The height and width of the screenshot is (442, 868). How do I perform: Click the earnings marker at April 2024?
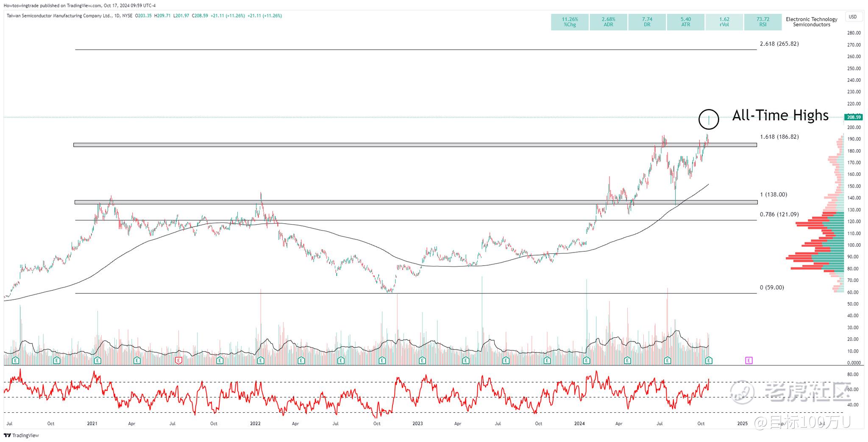628,361
